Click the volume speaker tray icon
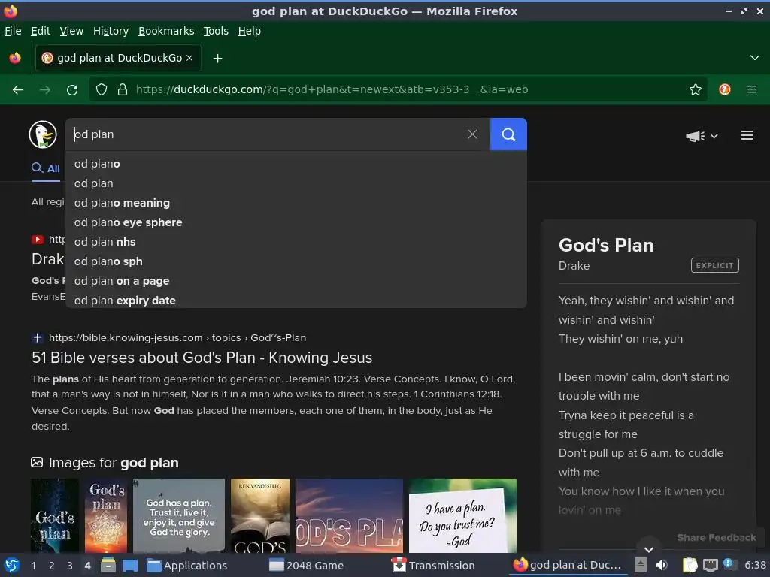This screenshot has height=577, width=770. (662, 566)
